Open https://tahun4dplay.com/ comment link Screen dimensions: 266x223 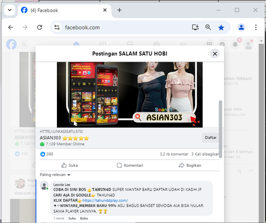pyautogui.click(x=105, y=200)
